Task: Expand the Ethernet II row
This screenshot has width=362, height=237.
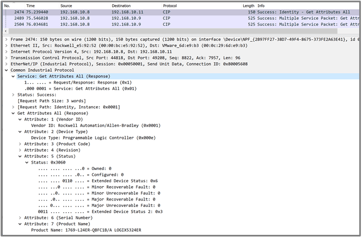Action: (x=6, y=46)
